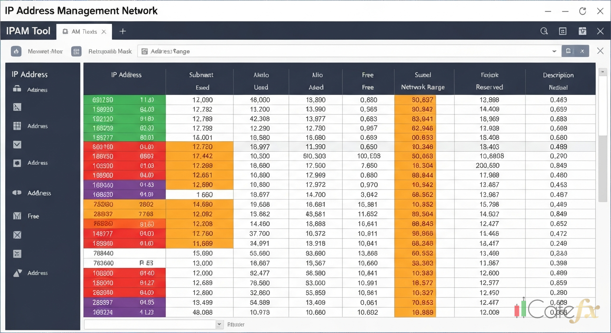Select the Network Mask icon in the toolbar
611x333 pixels.
pos(16,51)
